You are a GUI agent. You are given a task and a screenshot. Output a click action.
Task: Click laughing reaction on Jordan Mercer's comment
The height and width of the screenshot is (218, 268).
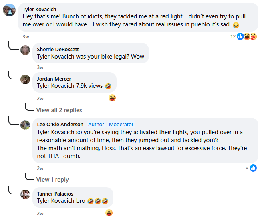click(x=112, y=98)
